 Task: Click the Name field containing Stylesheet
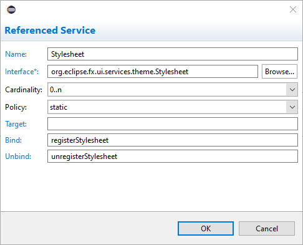click(173, 54)
